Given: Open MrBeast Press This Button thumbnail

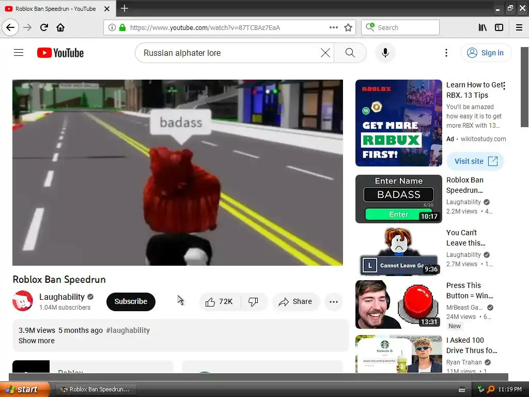Looking at the screenshot, I should pyautogui.click(x=398, y=304).
